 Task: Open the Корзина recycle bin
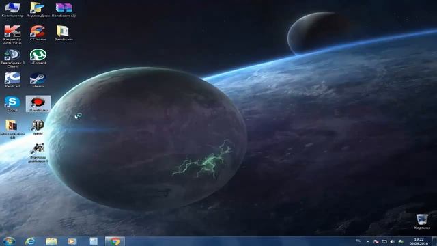[422, 221]
